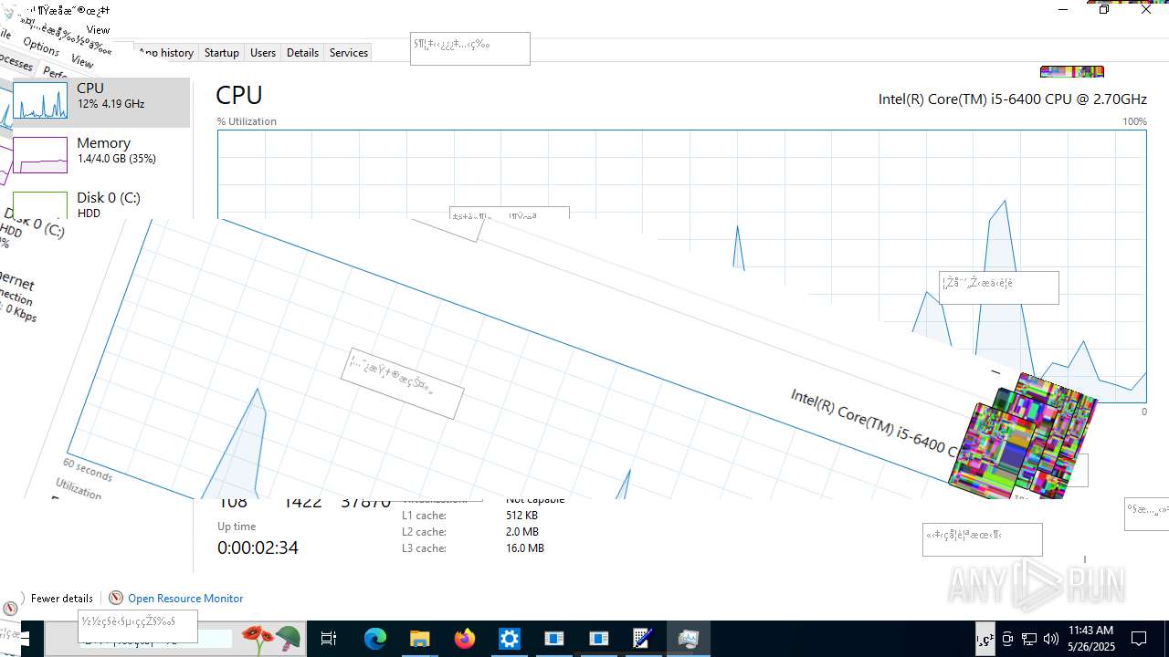Click the Memory mini usage graph thumbnail
This screenshot has width=1169, height=657.
click(39, 155)
